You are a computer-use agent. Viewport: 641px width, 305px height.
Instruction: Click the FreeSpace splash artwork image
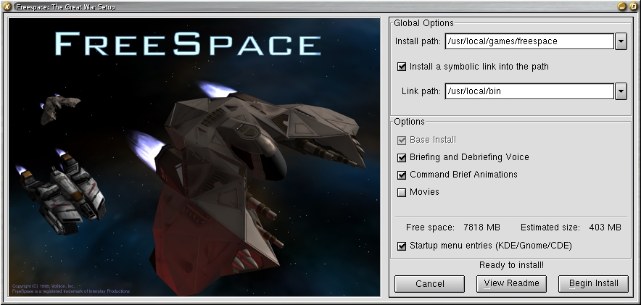(x=194, y=157)
